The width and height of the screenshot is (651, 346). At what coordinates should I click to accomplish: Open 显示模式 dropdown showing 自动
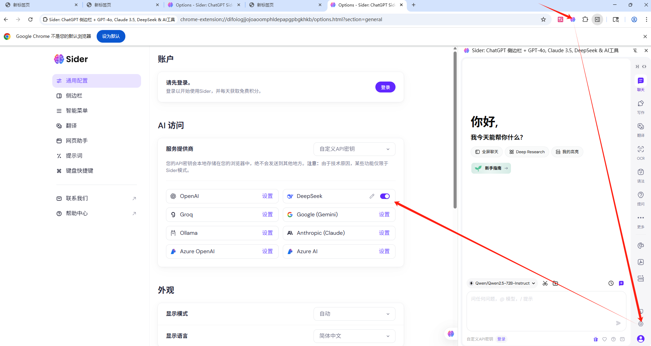(x=354, y=314)
